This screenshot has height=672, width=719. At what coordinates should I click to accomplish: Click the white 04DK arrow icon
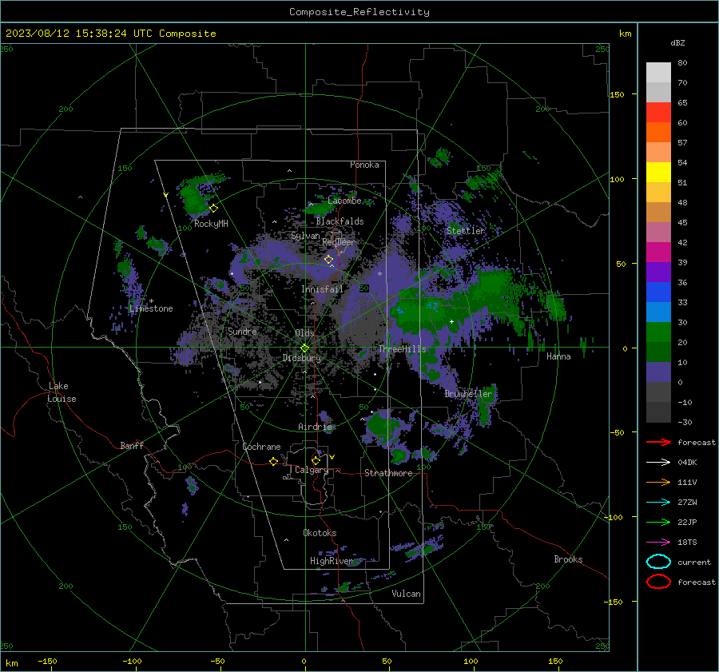(x=658, y=463)
